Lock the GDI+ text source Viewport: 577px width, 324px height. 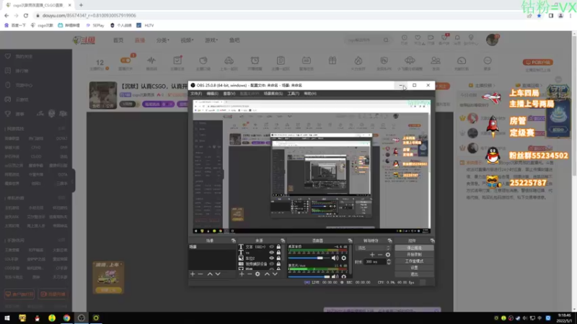pyautogui.click(x=278, y=247)
